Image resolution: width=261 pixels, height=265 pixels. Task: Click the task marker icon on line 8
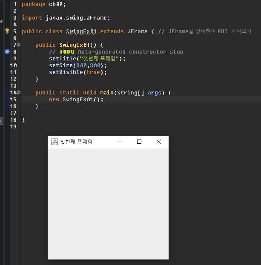click(x=7, y=51)
